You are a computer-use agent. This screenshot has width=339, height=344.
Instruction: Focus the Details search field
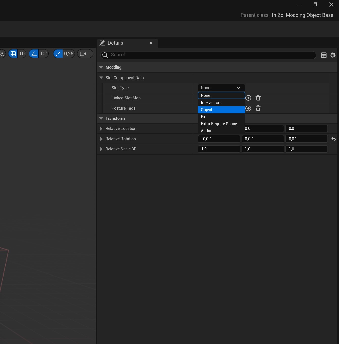pos(208,55)
